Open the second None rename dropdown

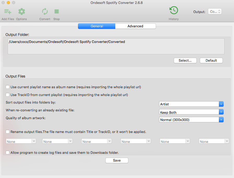click(x=57, y=141)
